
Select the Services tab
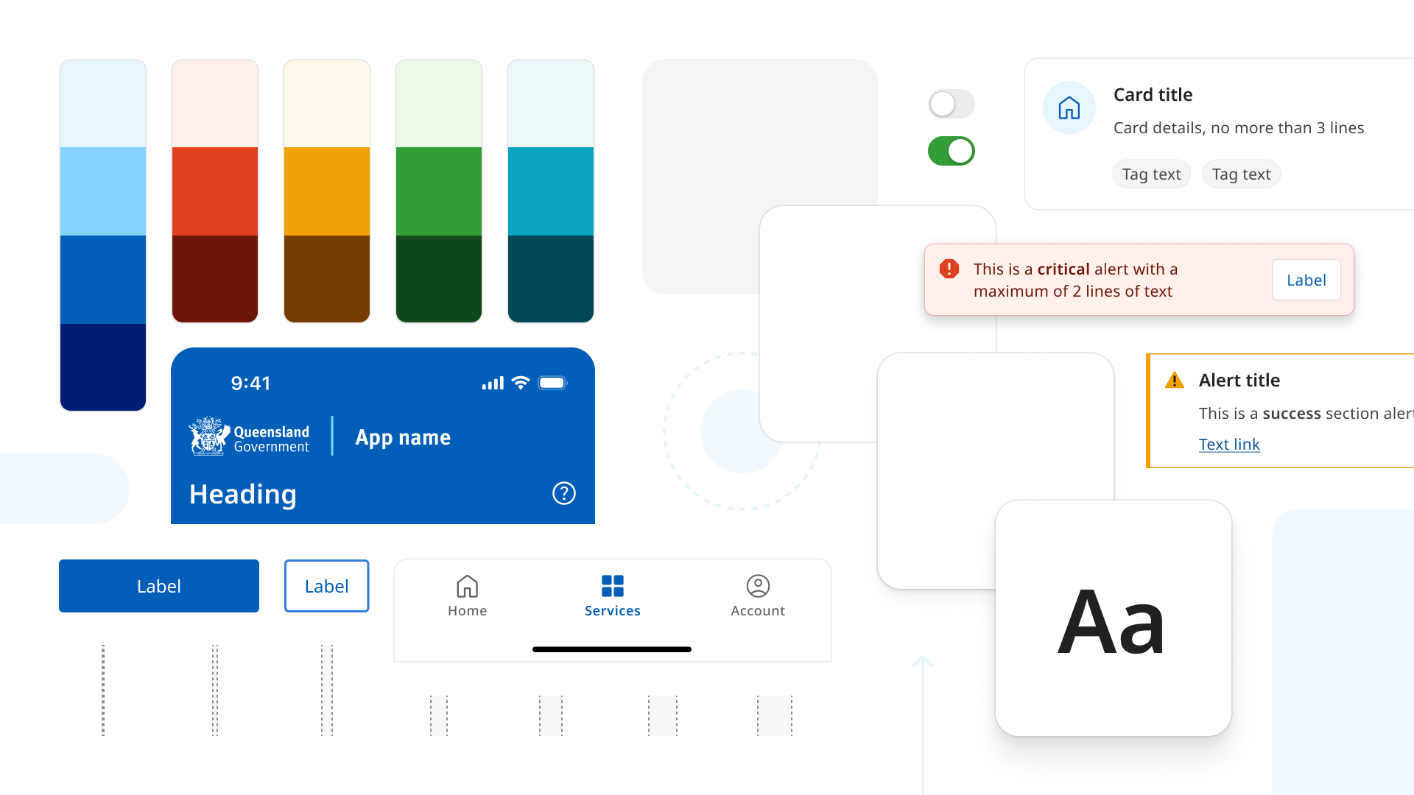pyautogui.click(x=612, y=596)
